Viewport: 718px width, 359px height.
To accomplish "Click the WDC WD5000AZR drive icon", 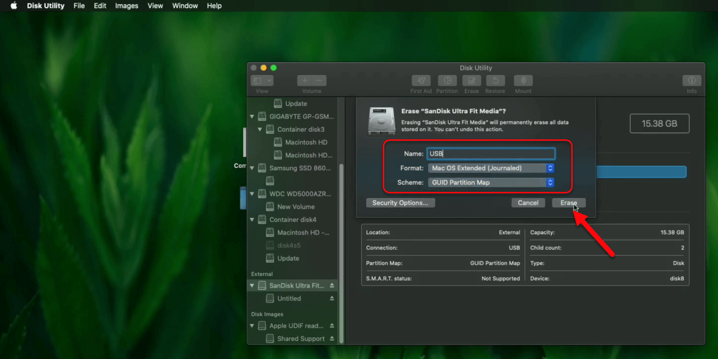I will (262, 194).
